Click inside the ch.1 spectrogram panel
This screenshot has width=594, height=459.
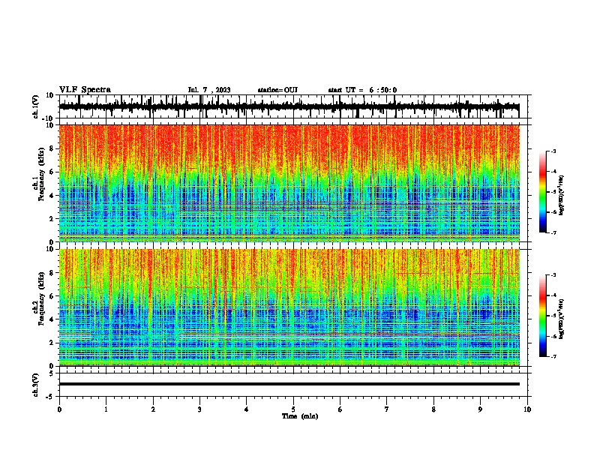coord(289,183)
